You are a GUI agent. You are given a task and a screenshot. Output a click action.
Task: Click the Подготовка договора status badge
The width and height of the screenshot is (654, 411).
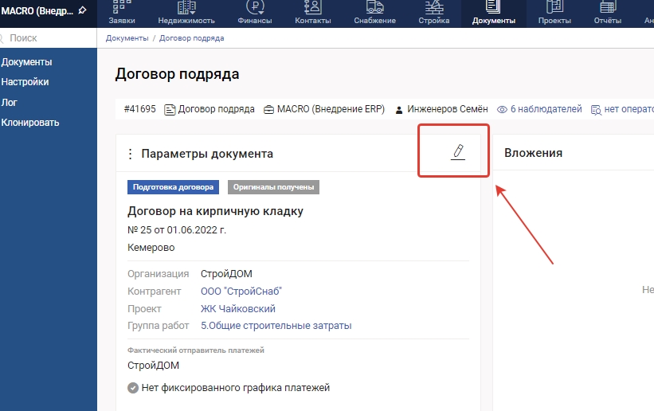pyautogui.click(x=173, y=187)
